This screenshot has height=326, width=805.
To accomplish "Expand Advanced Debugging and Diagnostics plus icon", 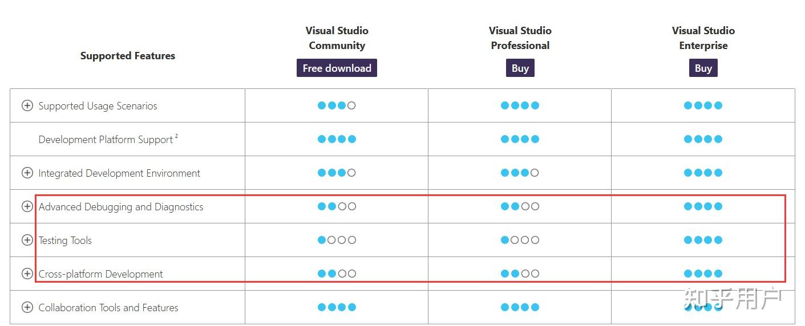I will pos(27,206).
